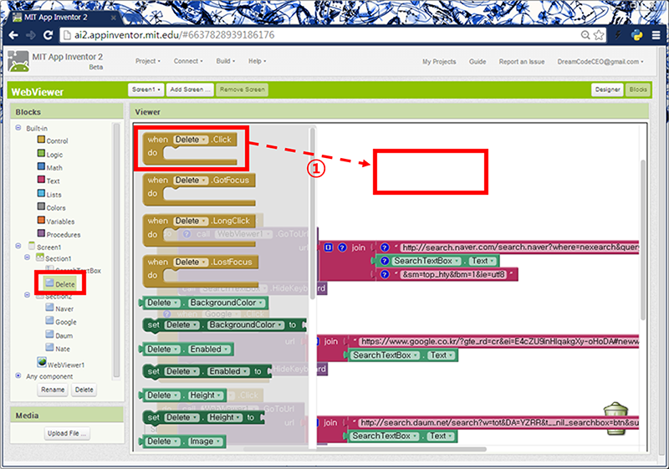Open the Connect menu
The height and width of the screenshot is (469, 669).
point(188,61)
